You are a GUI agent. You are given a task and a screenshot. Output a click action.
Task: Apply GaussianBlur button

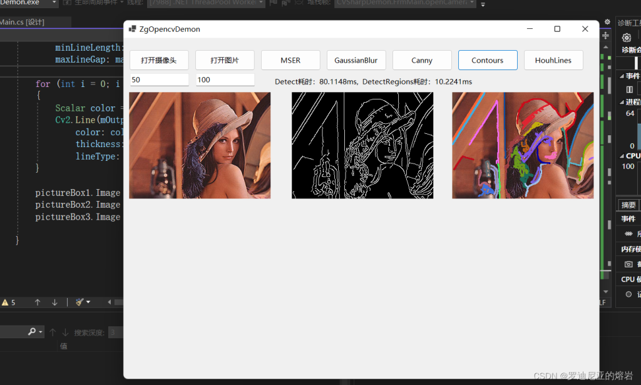click(356, 60)
